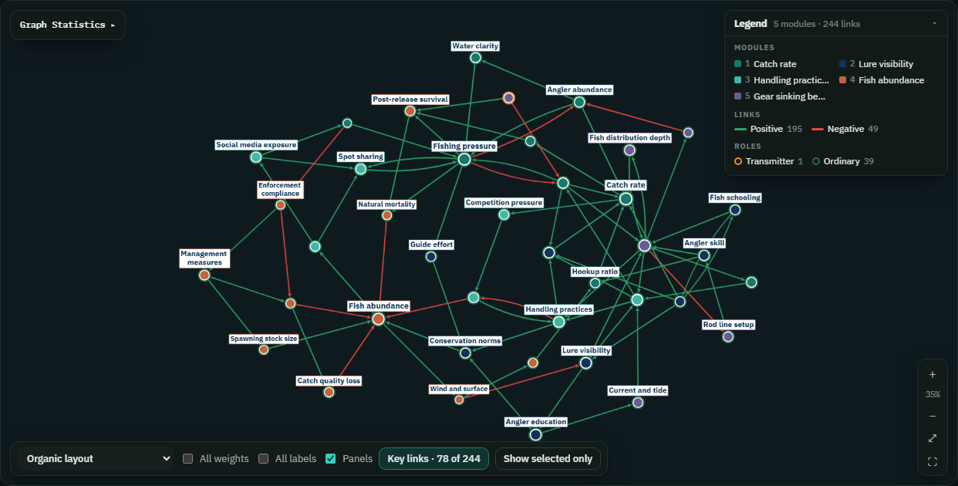Uncheck the Panels checkbox

(330, 458)
